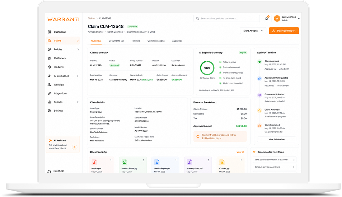
Task: Open Send approval confirmation to customer
Action: pyautogui.click(x=275, y=160)
